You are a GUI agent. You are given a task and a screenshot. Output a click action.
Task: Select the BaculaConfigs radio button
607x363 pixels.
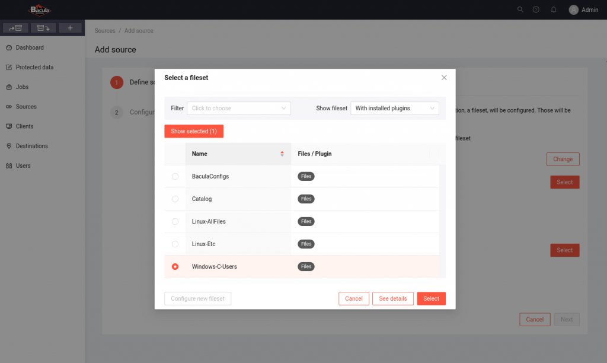click(x=175, y=176)
